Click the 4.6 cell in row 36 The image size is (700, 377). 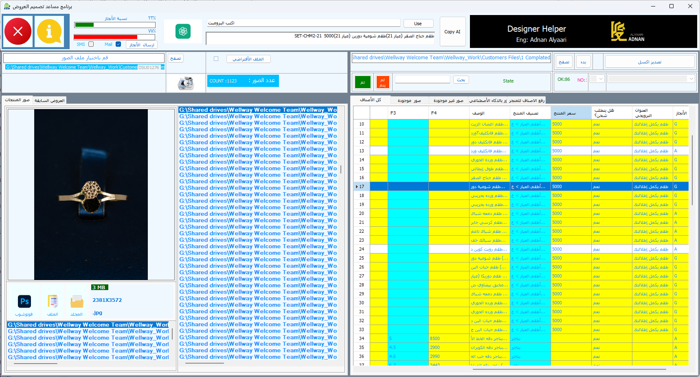point(408,356)
